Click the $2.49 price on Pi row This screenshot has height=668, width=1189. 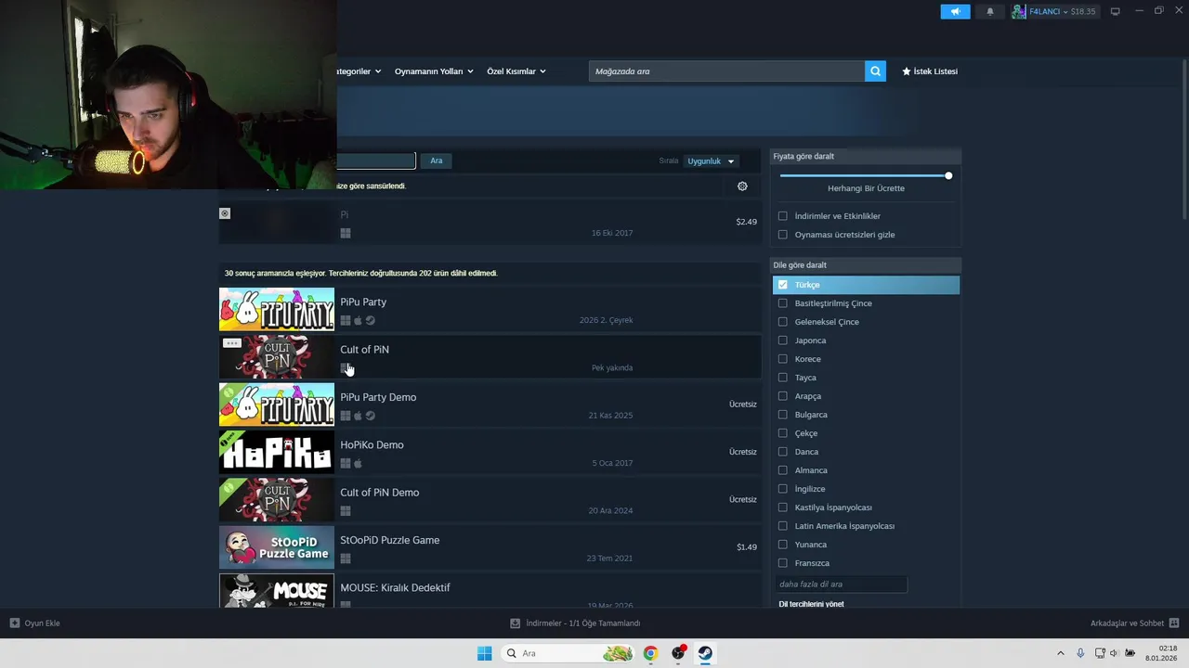[x=747, y=222]
